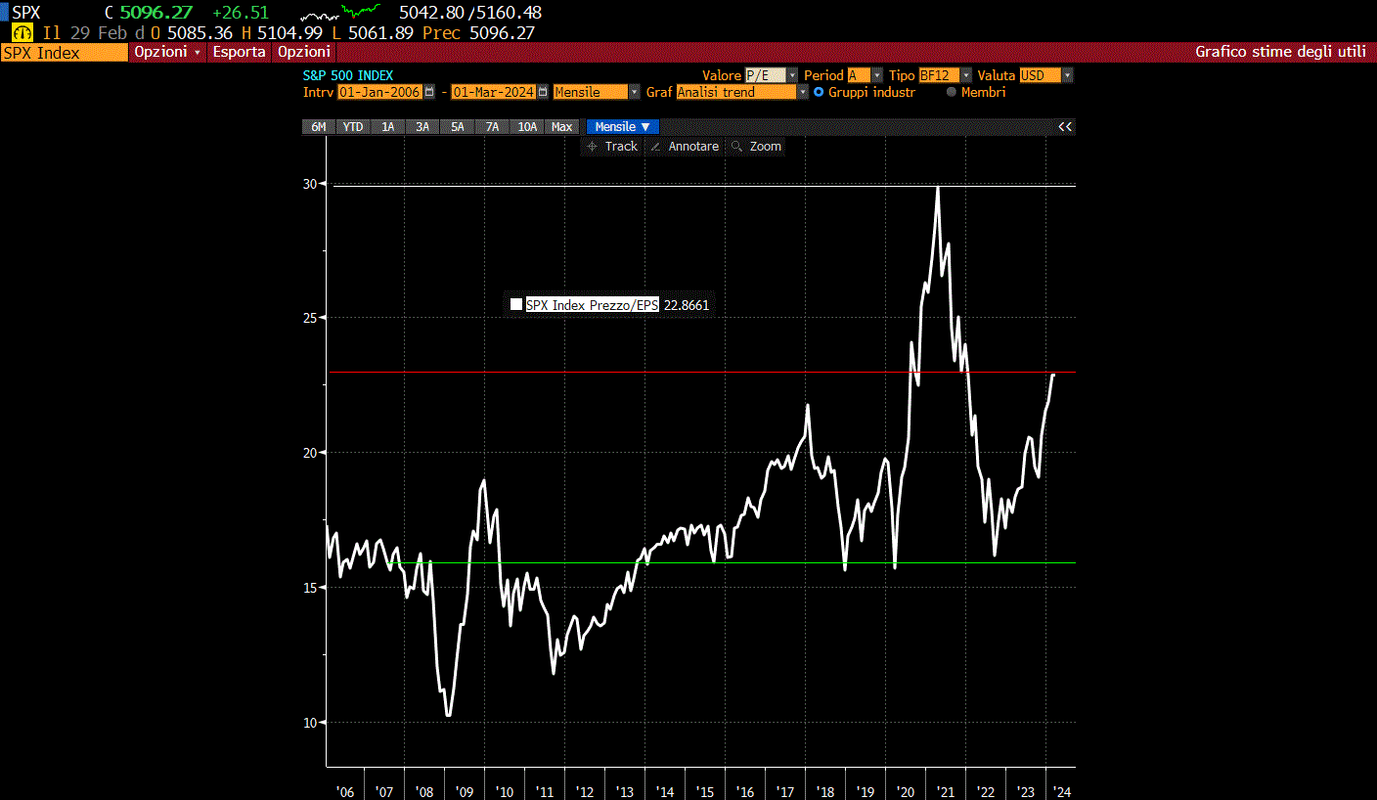Click the white legend swatch for SPX Index

[x=516, y=305]
